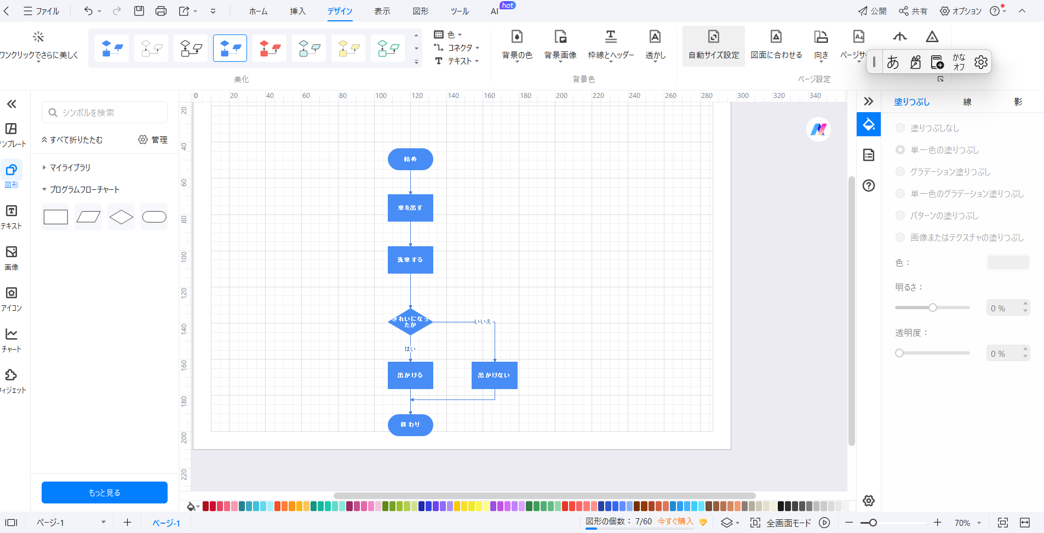Open the Widget panel in left sidebar
Viewport: 1044px width, 533px height.
(x=12, y=381)
